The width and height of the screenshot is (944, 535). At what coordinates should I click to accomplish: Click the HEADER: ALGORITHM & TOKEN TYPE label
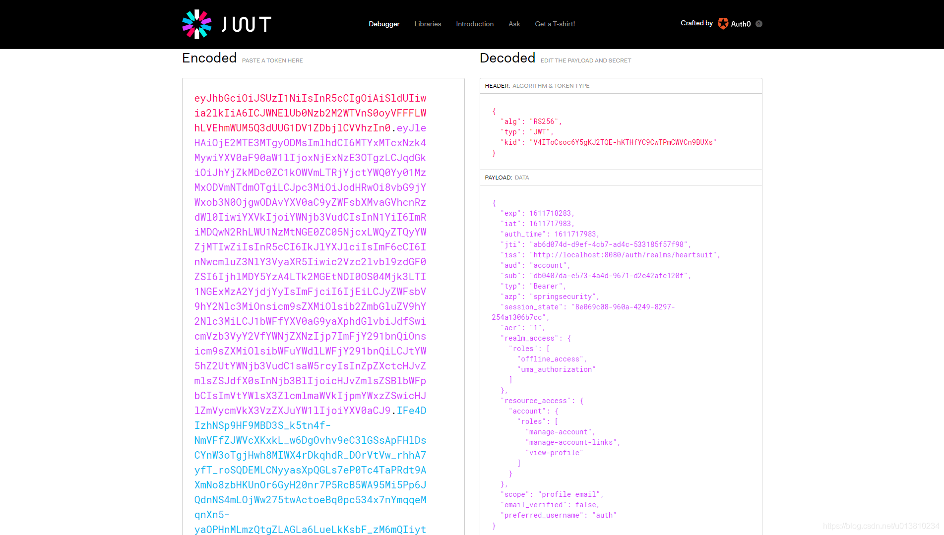537,86
